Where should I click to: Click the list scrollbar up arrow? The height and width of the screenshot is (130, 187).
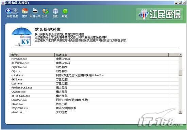coord(180,55)
